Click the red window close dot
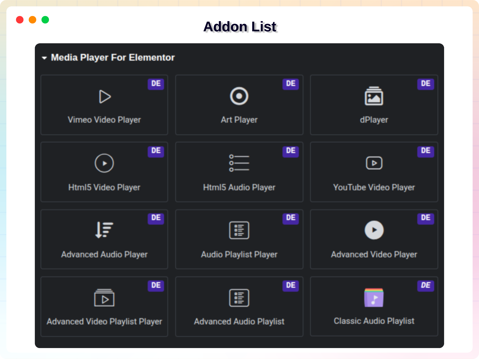The height and width of the screenshot is (359, 479). click(20, 20)
